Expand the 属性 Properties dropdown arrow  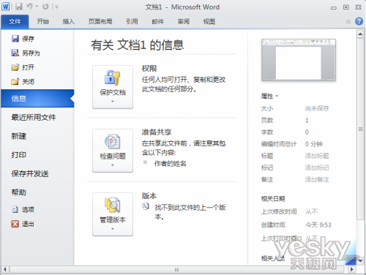point(277,96)
